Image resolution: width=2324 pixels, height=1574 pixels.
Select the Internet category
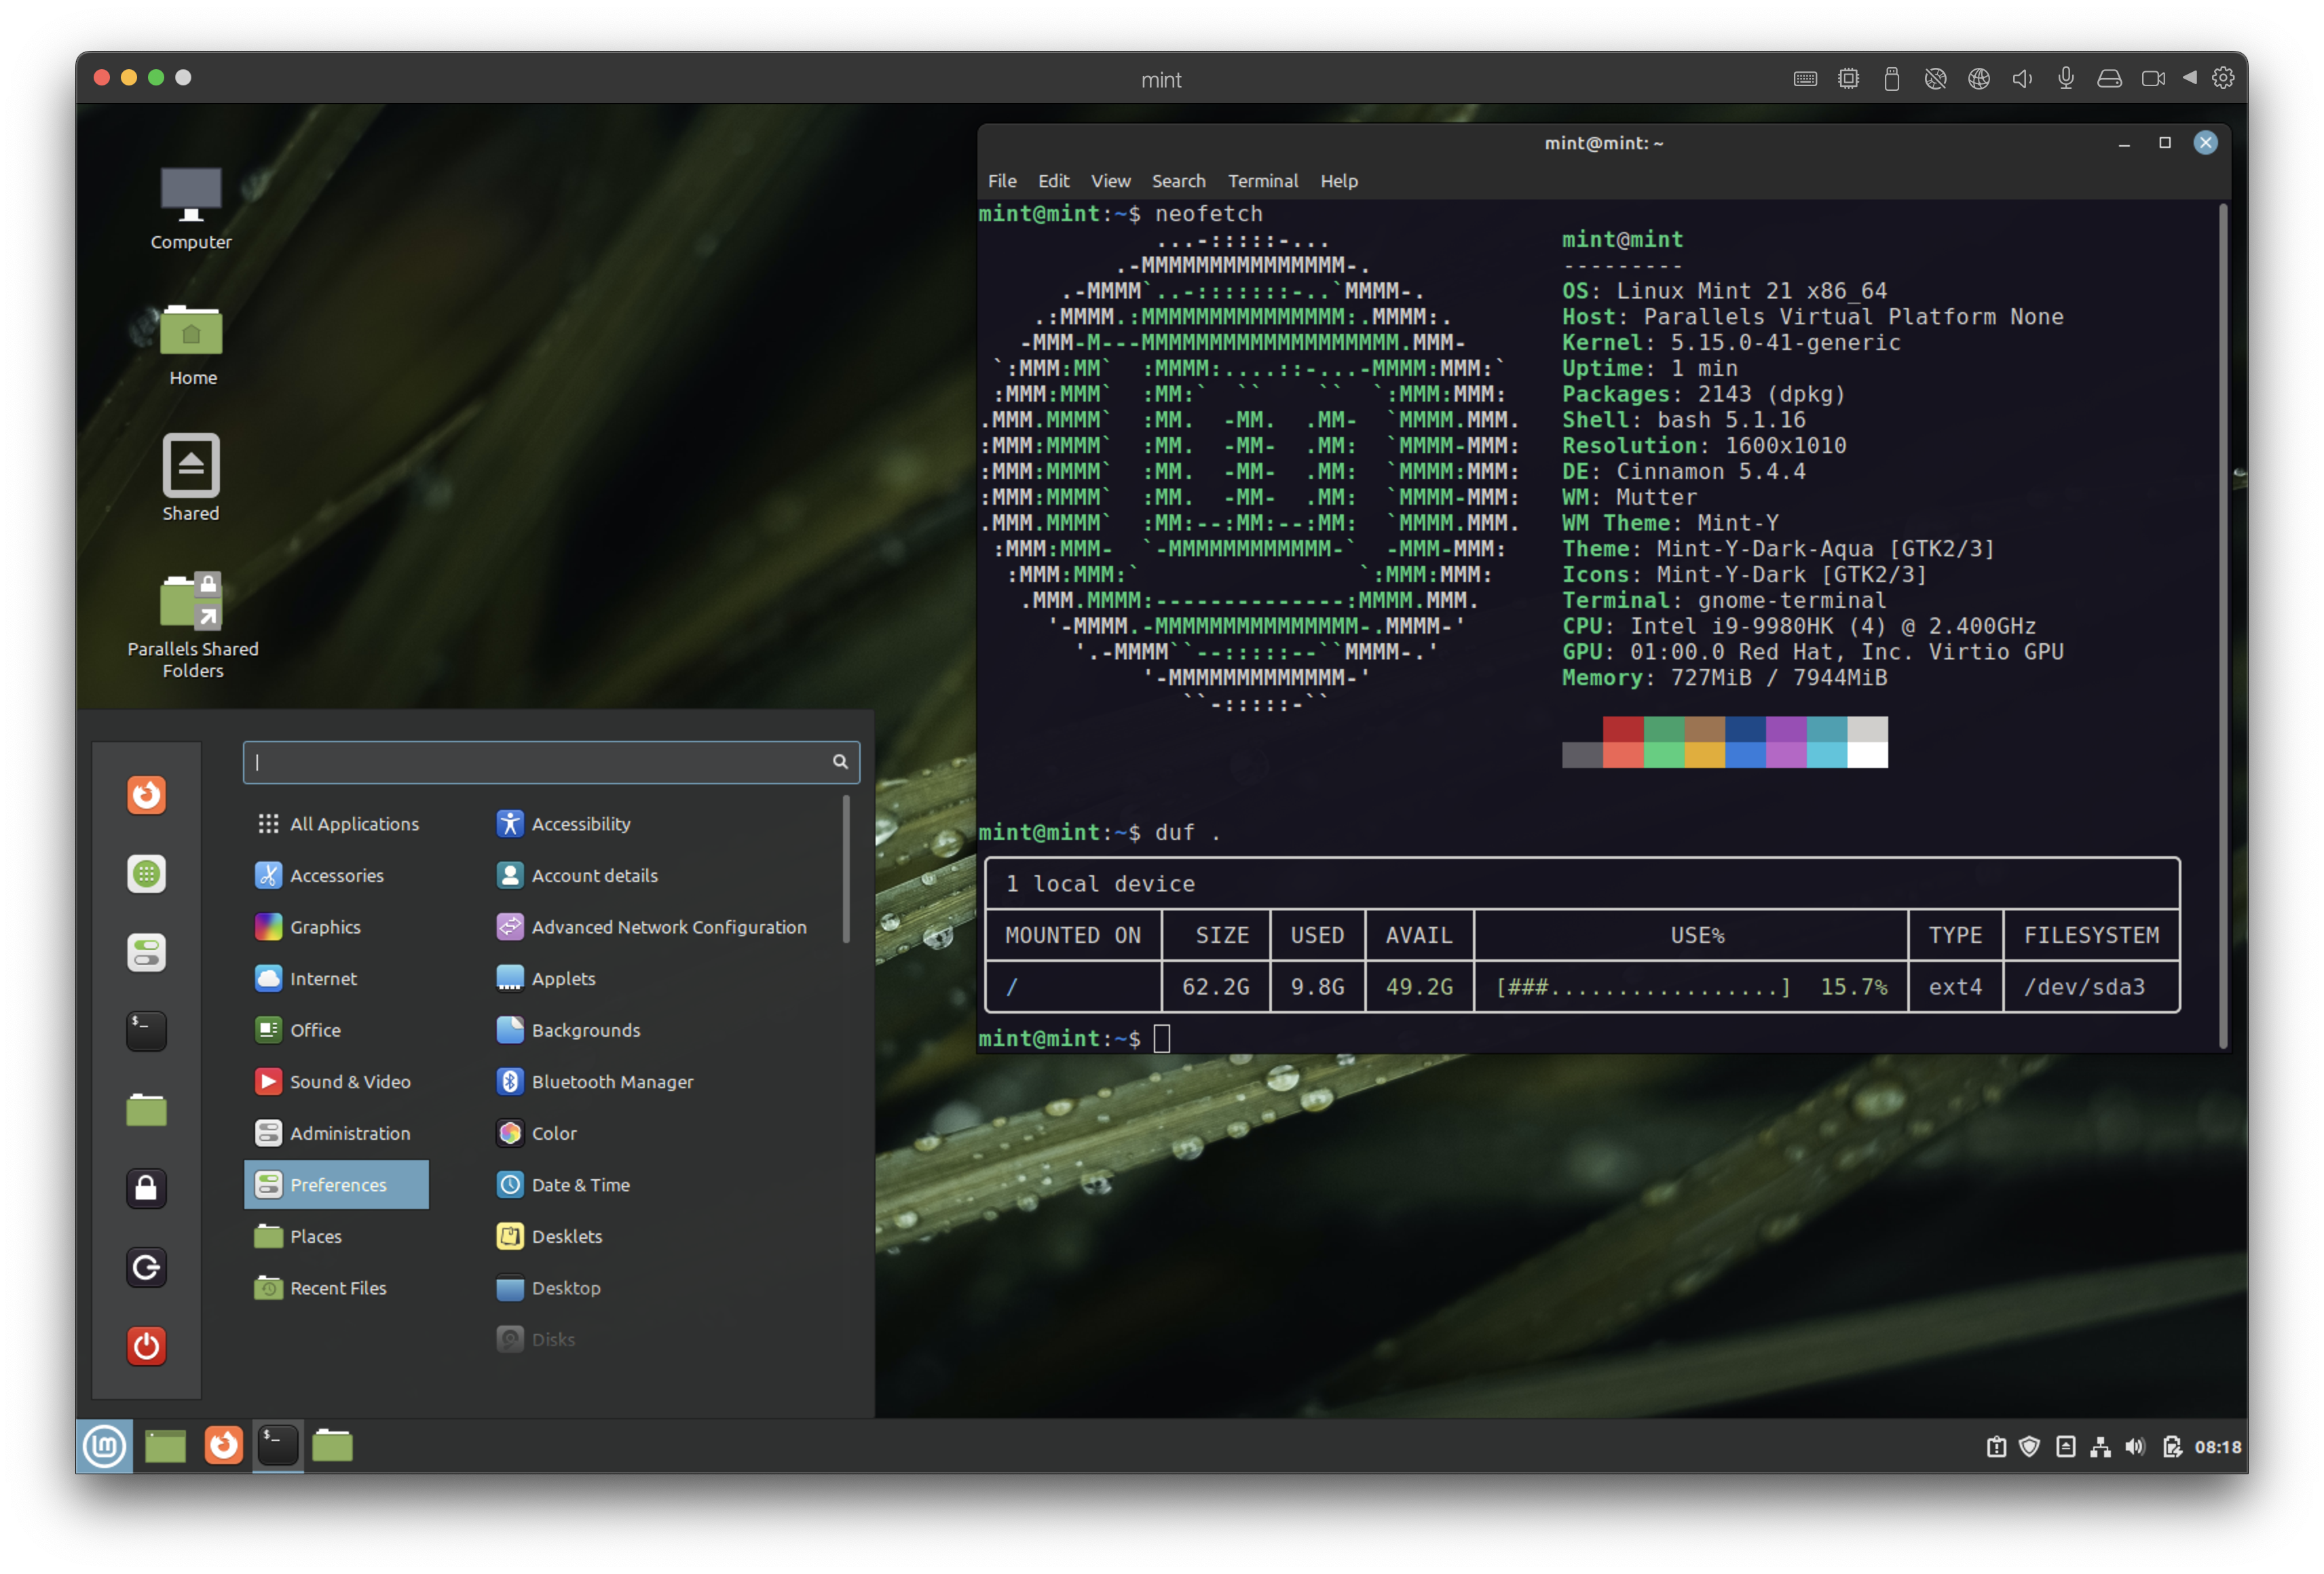[x=337, y=978]
